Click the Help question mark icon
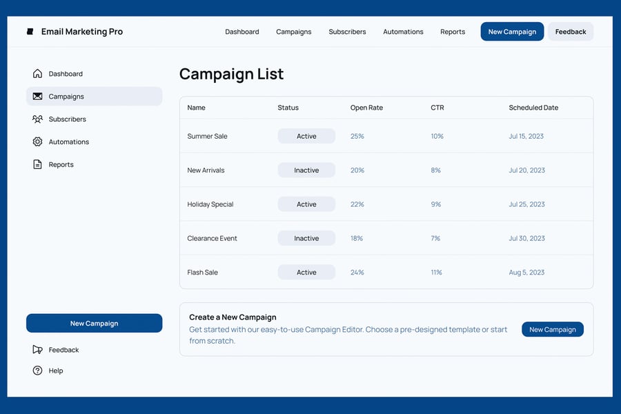 coord(37,371)
